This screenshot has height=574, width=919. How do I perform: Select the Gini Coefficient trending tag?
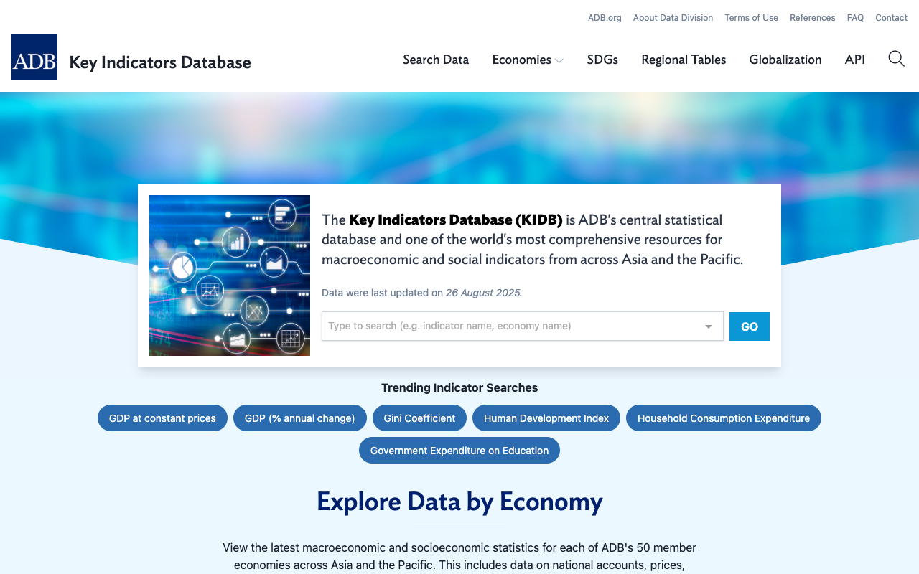[x=419, y=418]
